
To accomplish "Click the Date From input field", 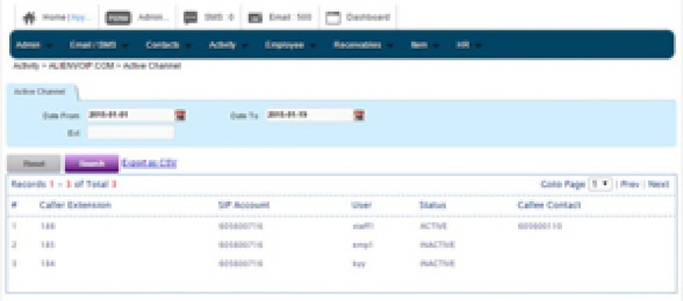I will 130,114.
